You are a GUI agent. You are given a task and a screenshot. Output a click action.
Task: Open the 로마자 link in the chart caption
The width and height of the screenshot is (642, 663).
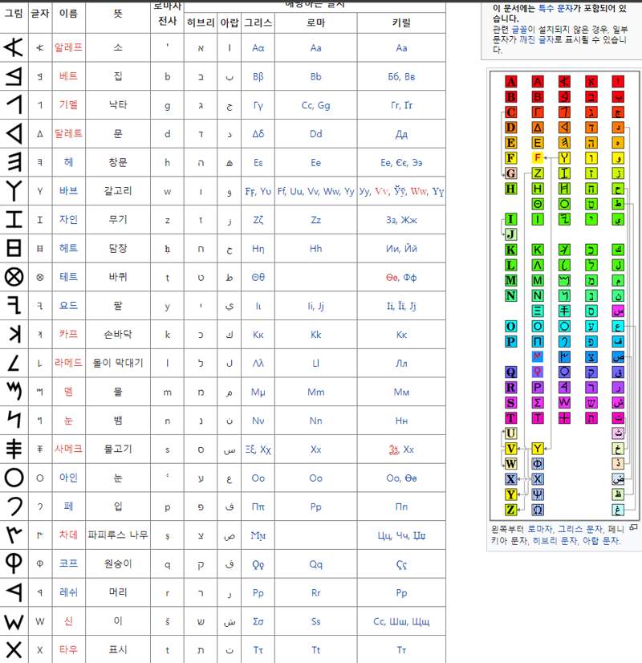click(541, 529)
